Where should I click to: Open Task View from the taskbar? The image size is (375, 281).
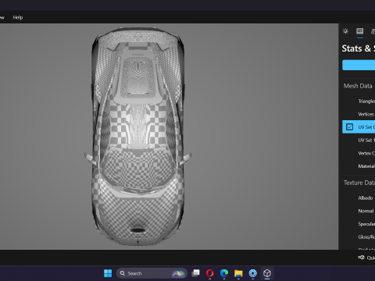click(195, 273)
